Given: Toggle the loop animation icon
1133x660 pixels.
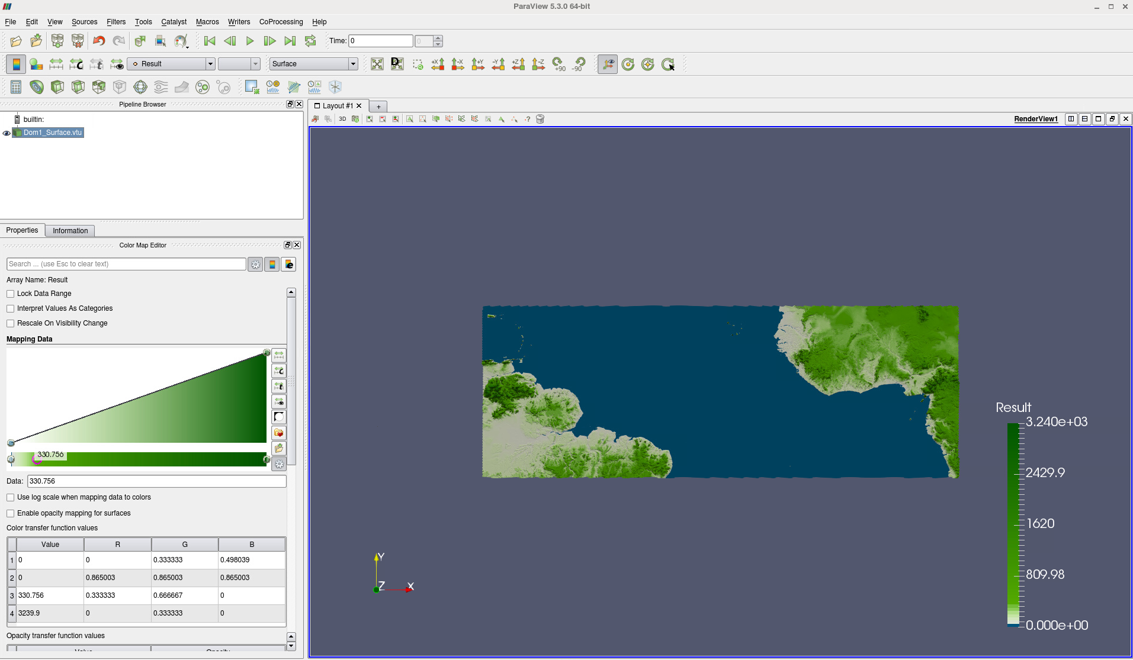Looking at the screenshot, I should pyautogui.click(x=310, y=41).
